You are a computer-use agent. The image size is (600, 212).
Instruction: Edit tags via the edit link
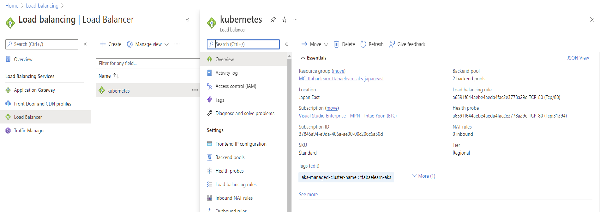314,166
